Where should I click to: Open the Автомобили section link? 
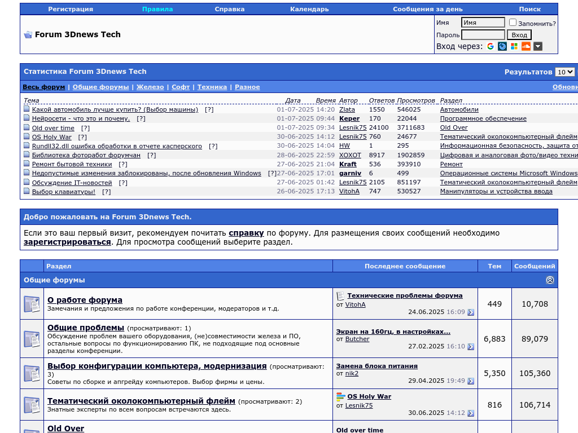tap(459, 109)
